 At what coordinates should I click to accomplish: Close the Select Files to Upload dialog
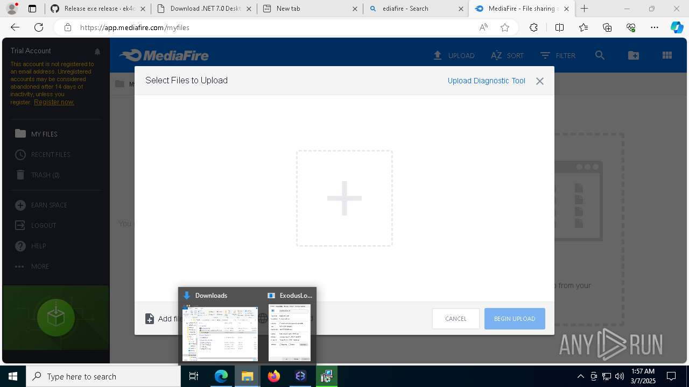point(540,81)
